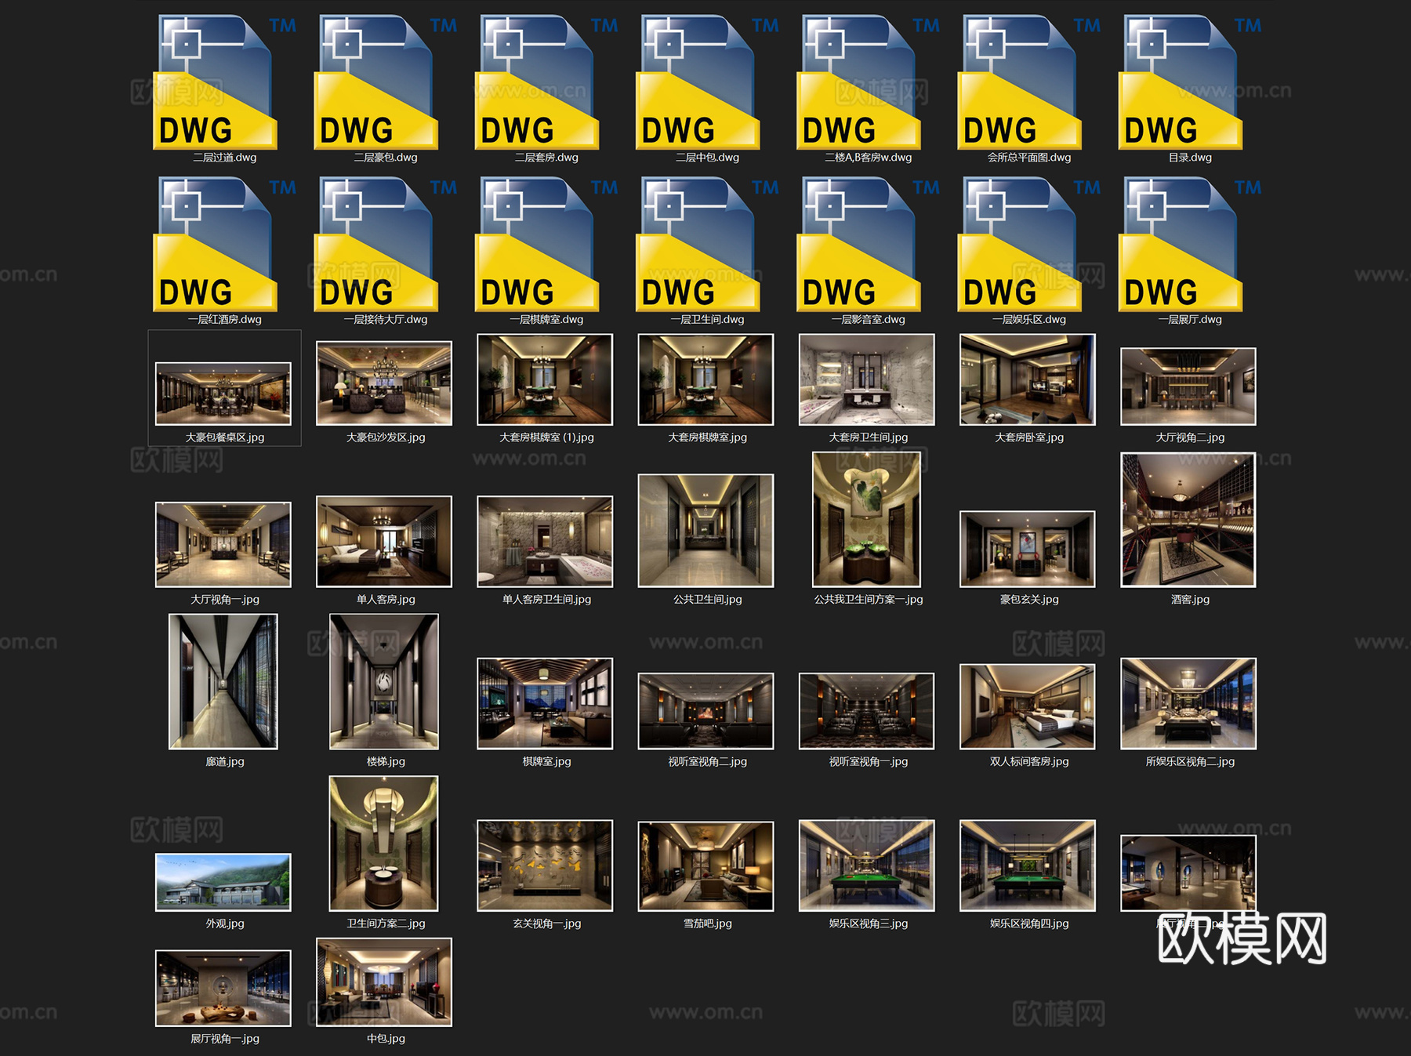Open the 大豪包沙发区.jpg image thumbnail
This screenshot has width=1411, height=1056.
(384, 383)
